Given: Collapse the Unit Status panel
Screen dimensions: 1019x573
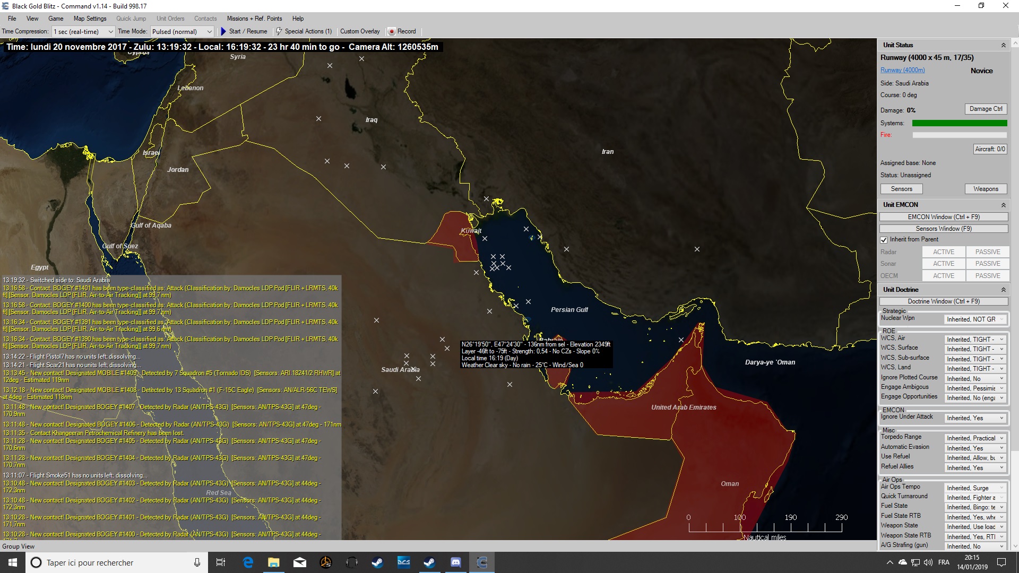Looking at the screenshot, I should (x=1003, y=46).
